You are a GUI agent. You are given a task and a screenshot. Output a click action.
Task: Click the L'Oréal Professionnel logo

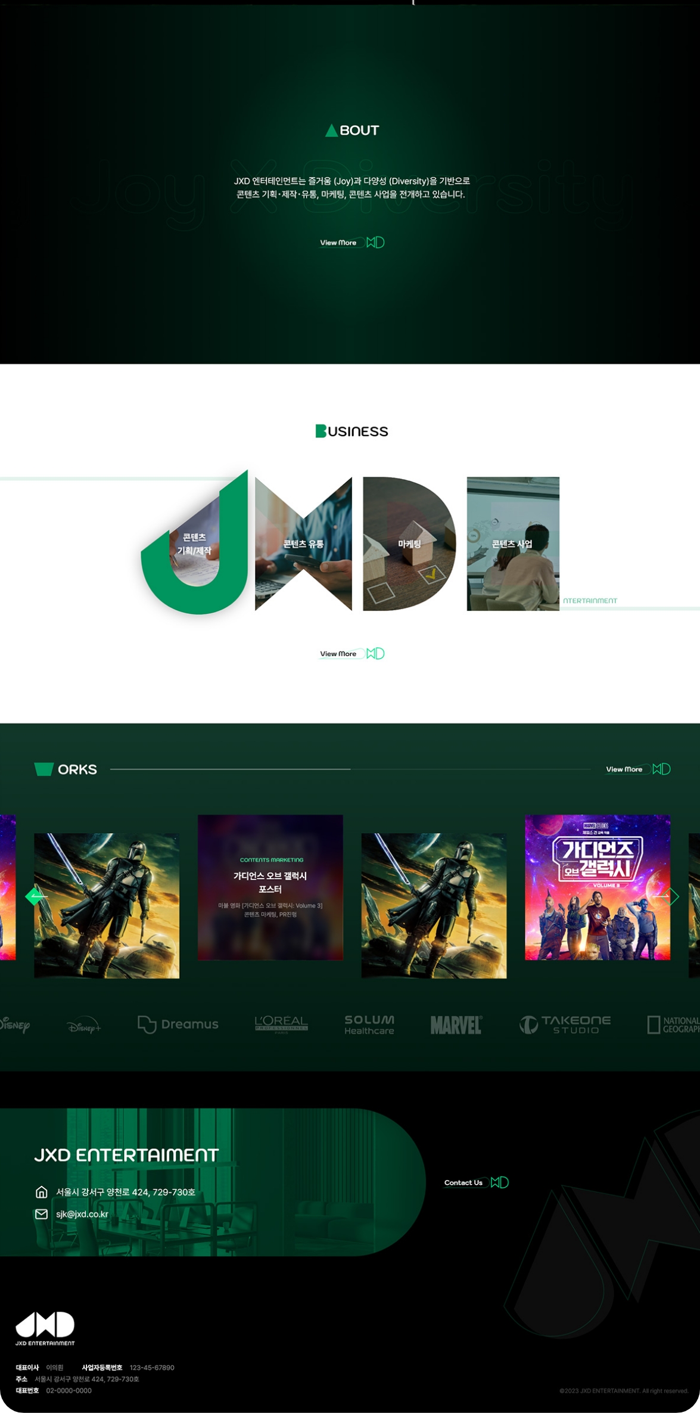(x=281, y=1024)
